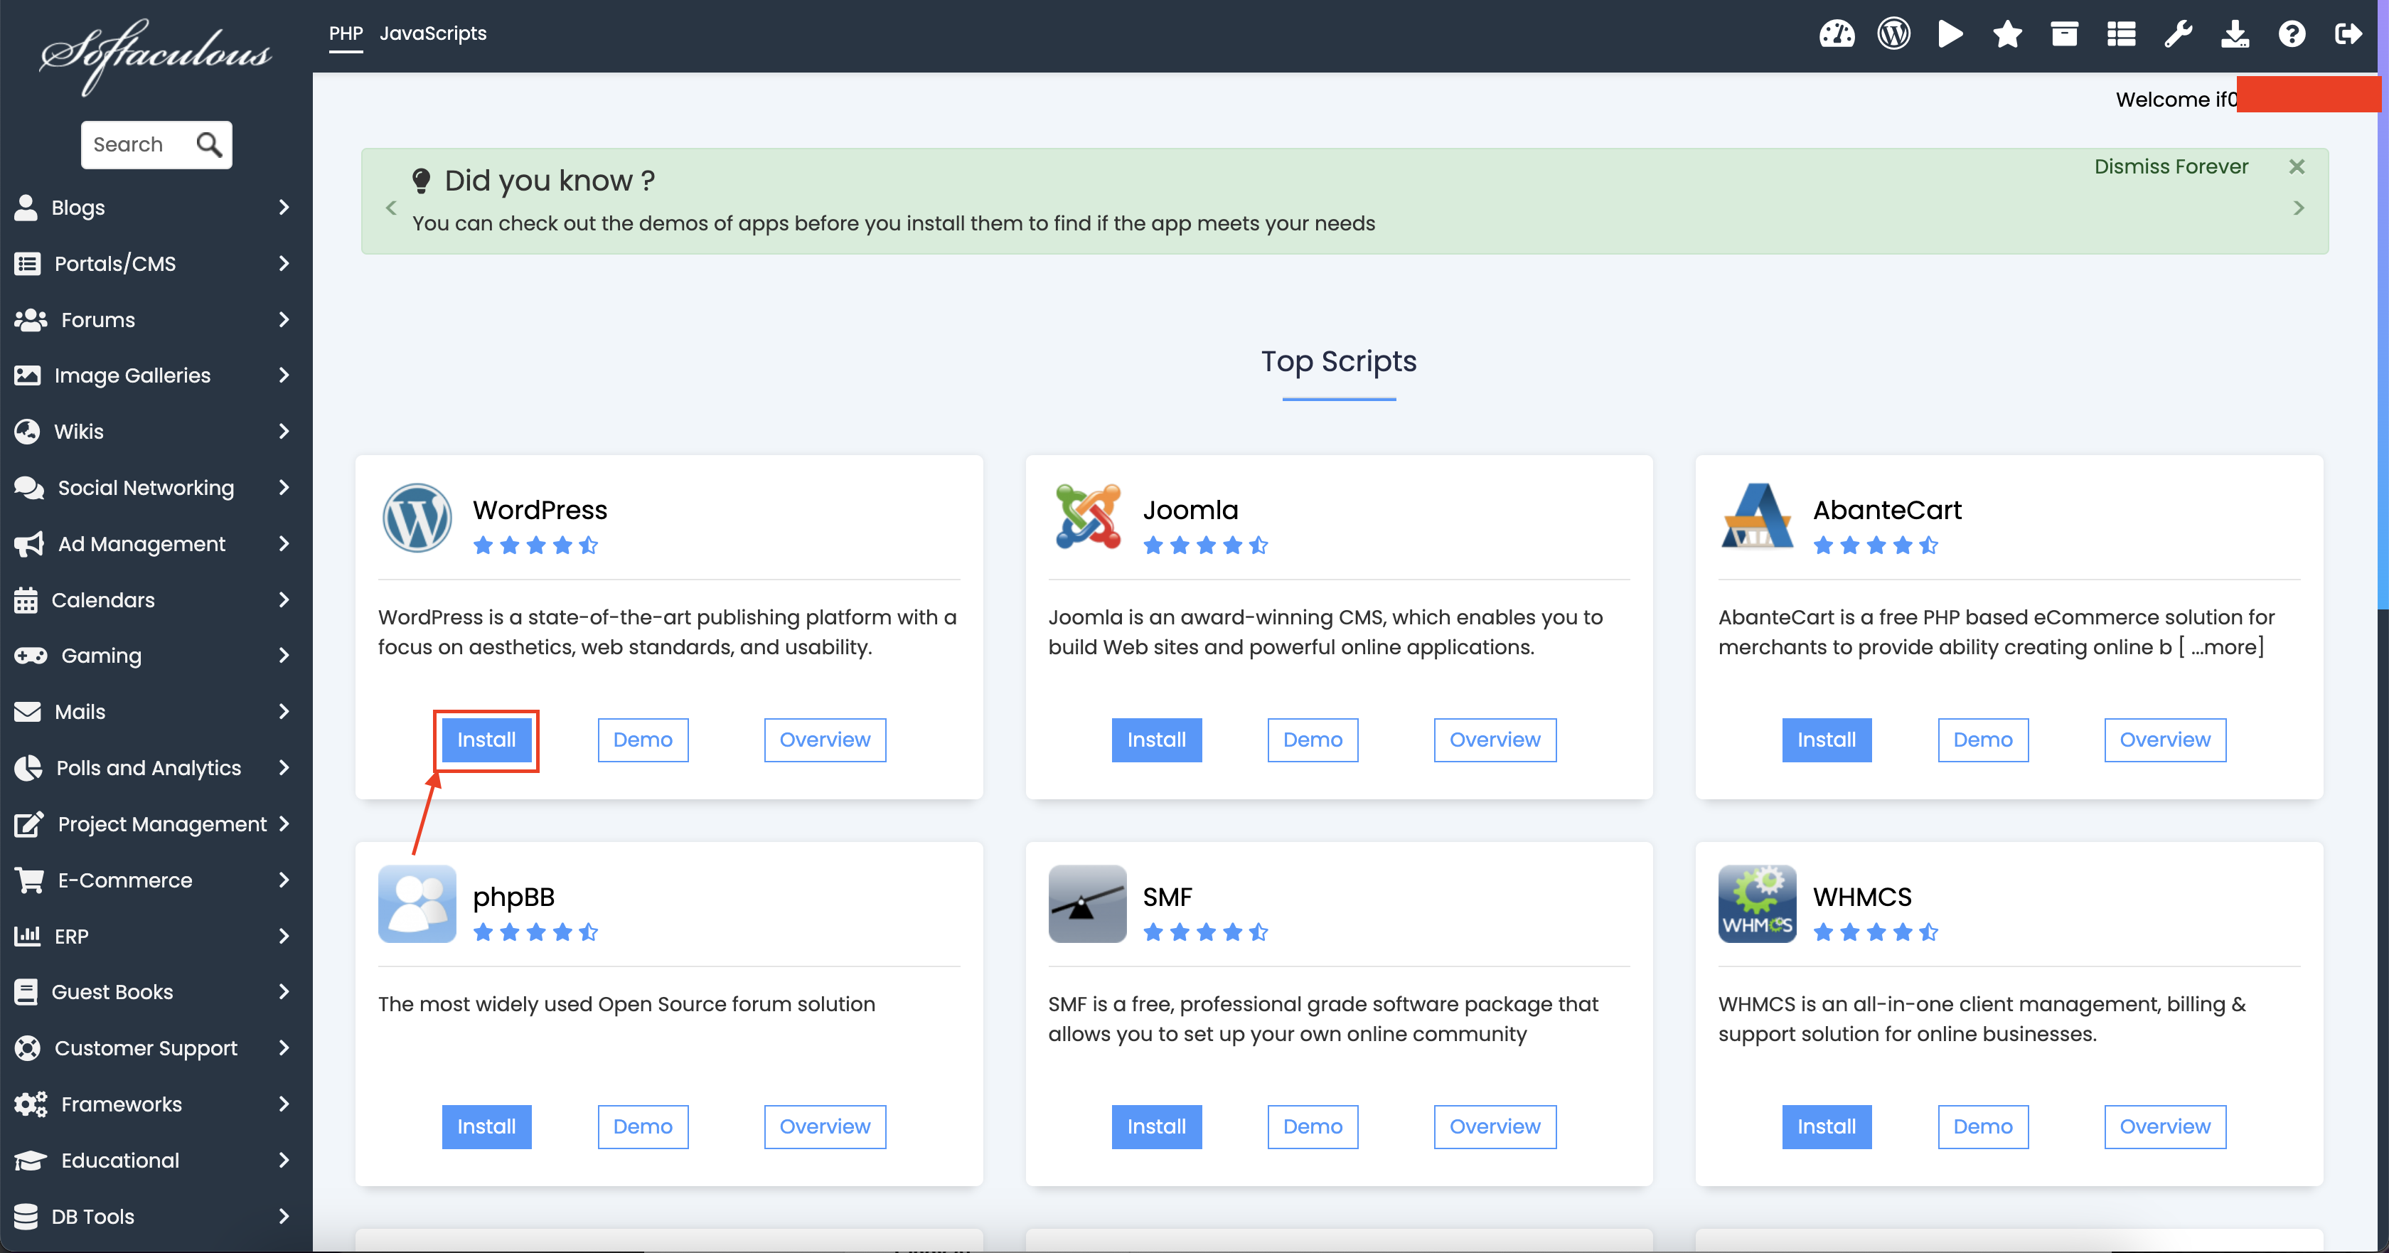This screenshot has height=1253, width=2389.
Task: Expand the DB Tools sidebar category
Action: click(x=153, y=1216)
